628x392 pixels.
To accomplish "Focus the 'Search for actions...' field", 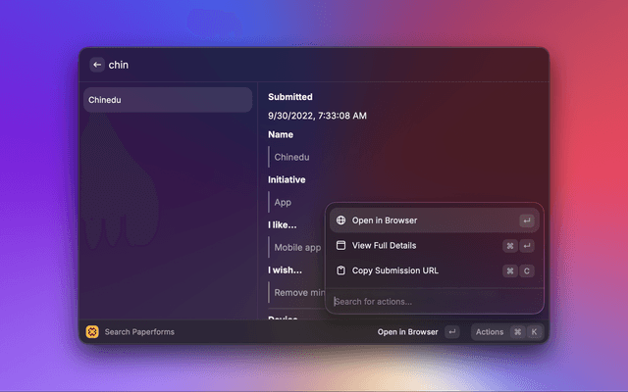I will point(432,301).
